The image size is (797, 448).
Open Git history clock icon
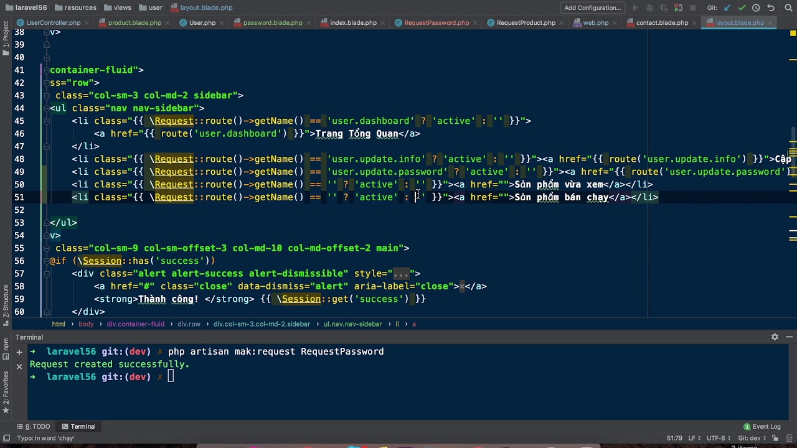(x=756, y=8)
